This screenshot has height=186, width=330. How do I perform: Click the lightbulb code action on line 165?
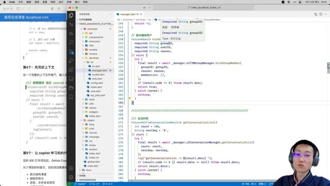pyautogui.click(x=129, y=98)
